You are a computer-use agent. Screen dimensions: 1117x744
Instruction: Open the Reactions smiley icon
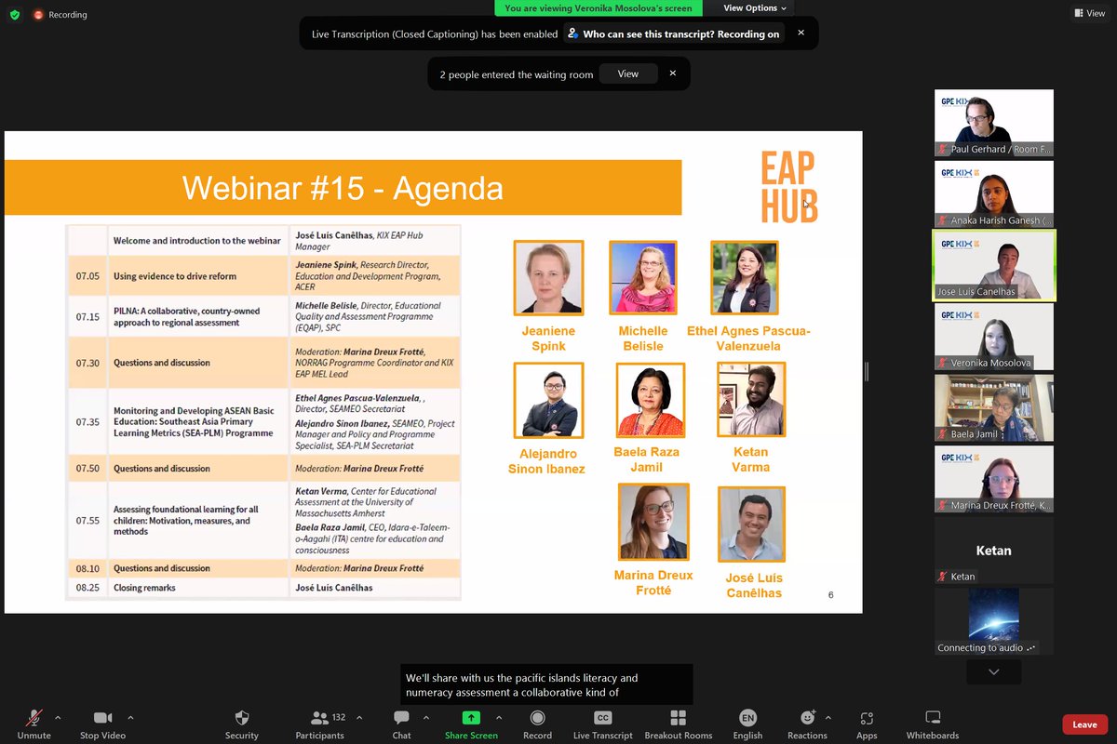point(807,718)
